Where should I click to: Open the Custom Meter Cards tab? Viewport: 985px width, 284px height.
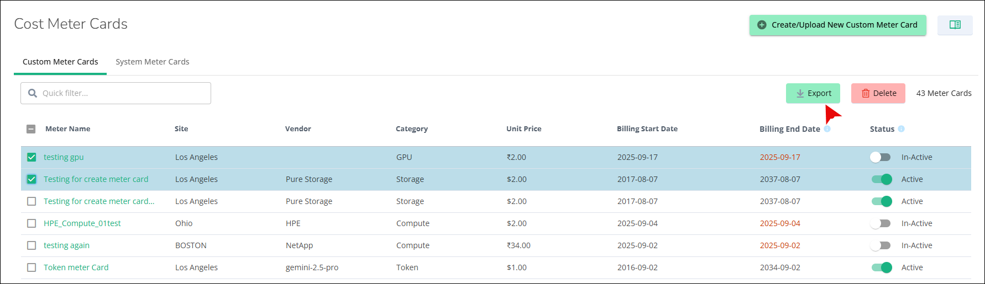tap(60, 62)
